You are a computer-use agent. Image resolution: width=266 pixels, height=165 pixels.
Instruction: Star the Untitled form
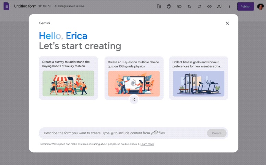point(40,6)
